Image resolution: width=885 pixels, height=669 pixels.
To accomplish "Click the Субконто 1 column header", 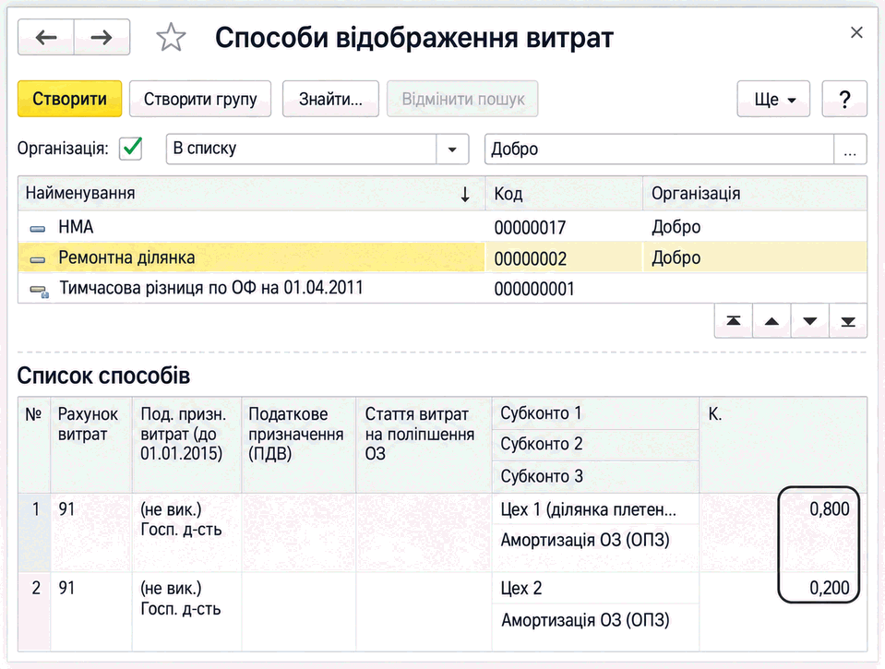I will click(x=595, y=413).
